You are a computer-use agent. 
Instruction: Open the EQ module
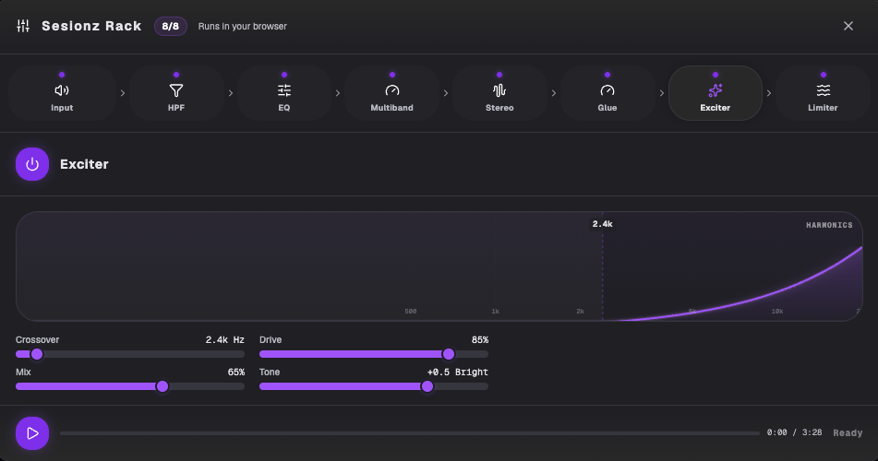(283, 93)
